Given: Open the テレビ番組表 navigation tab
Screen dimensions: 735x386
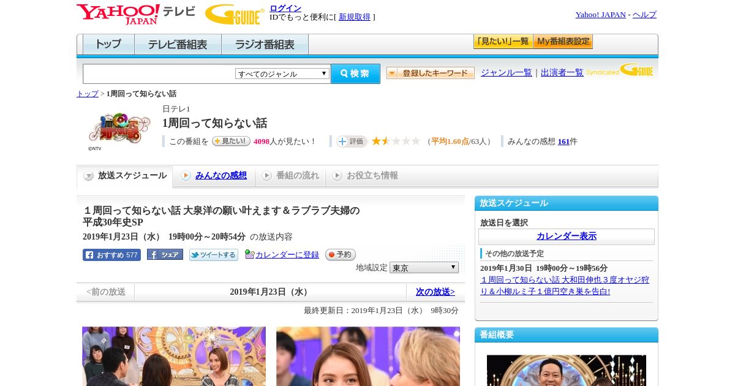Looking at the screenshot, I should tap(178, 44).
